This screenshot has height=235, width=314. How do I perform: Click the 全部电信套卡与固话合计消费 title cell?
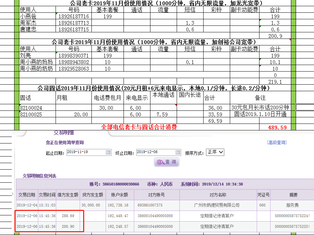pos(139,127)
